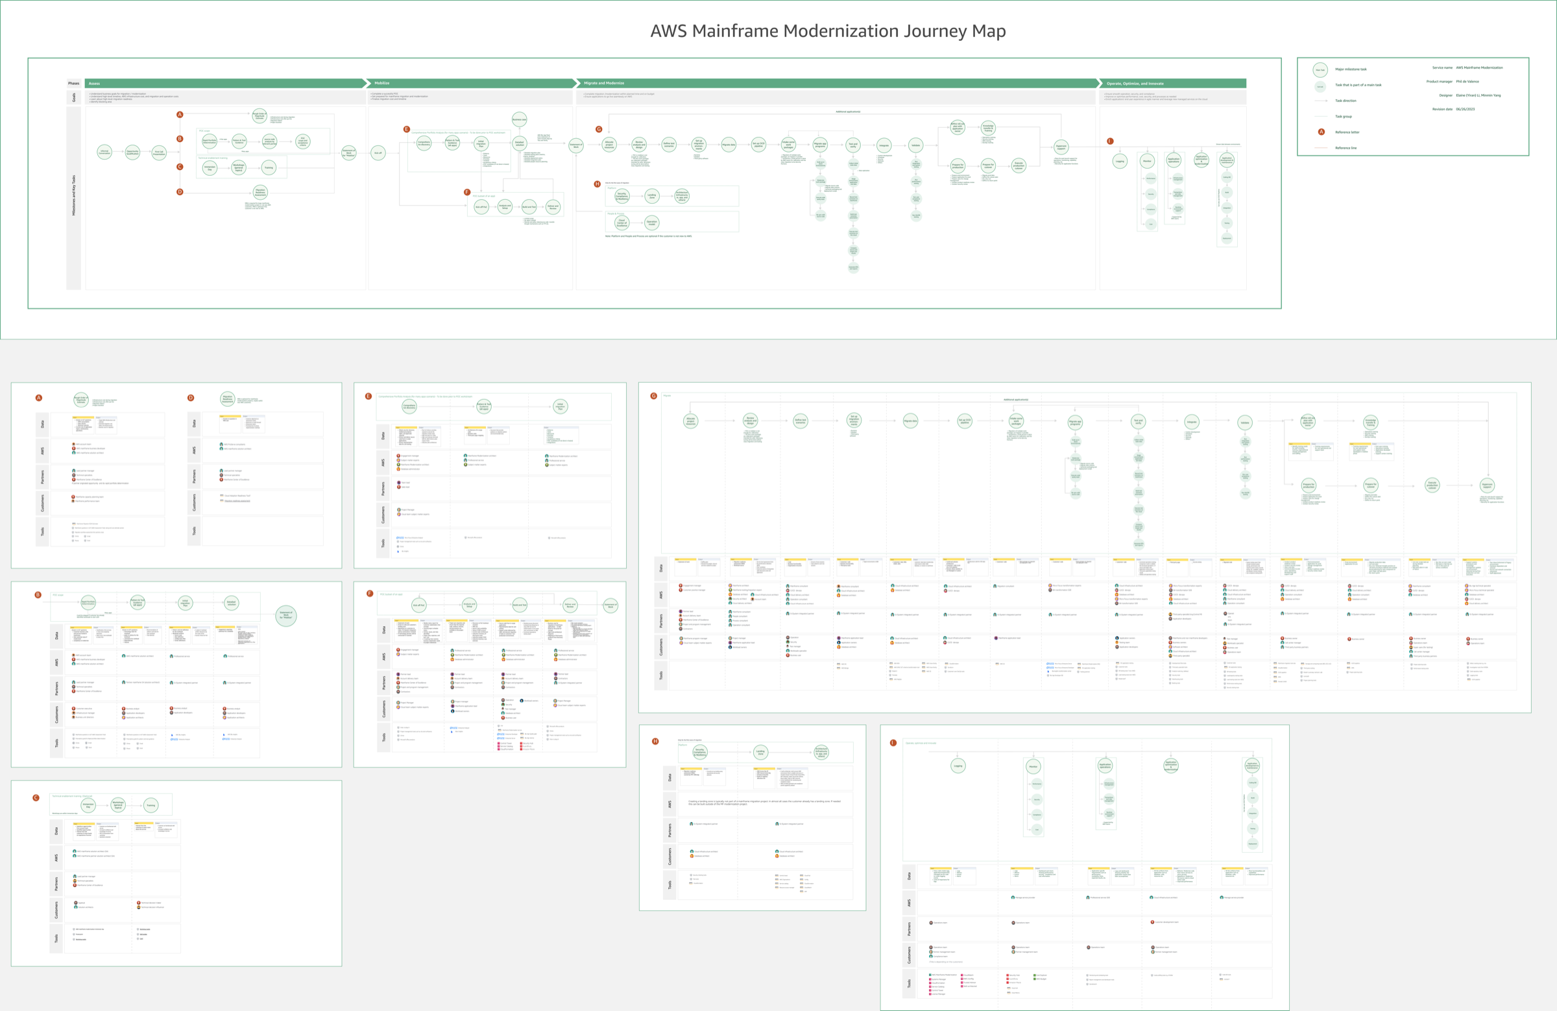Click the "Goals" row label
This screenshot has width=1557, height=1011.
click(74, 97)
